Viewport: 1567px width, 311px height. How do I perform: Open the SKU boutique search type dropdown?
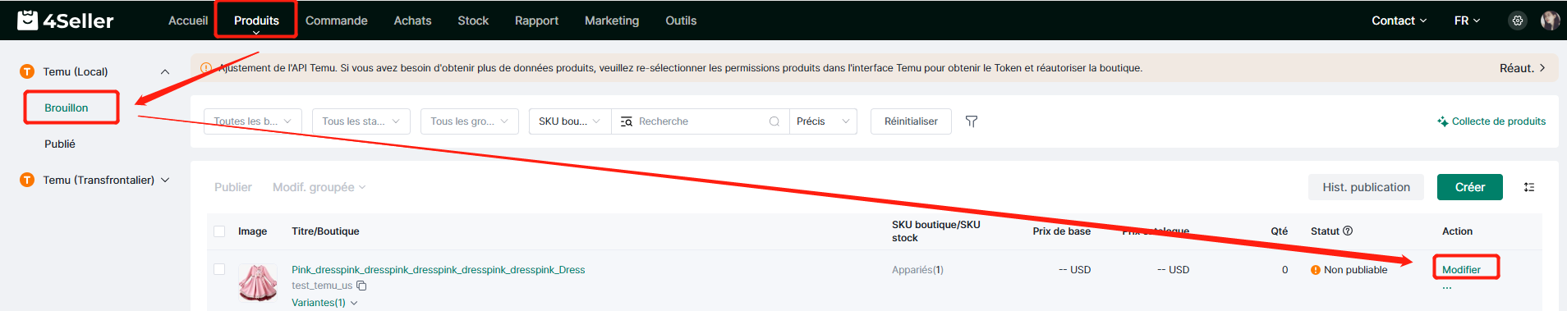[x=569, y=121]
